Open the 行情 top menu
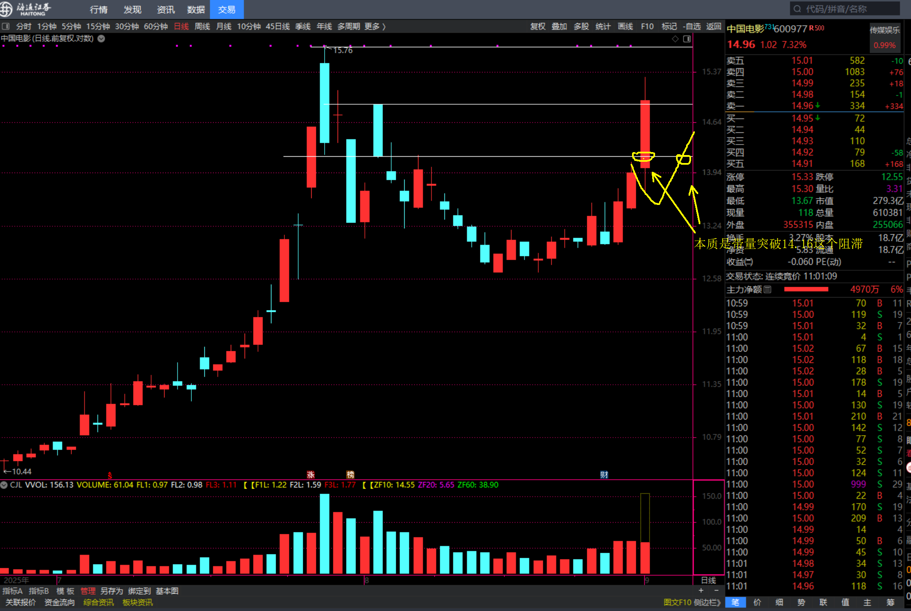Screen dimensions: 911x611 [99, 9]
